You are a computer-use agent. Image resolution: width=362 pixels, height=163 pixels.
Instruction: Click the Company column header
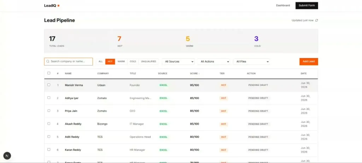[103, 74]
